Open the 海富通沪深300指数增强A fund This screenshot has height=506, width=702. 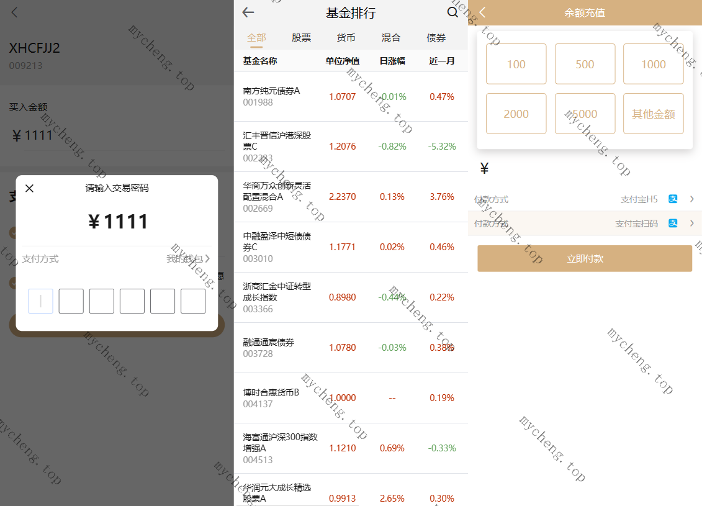[x=351, y=448]
